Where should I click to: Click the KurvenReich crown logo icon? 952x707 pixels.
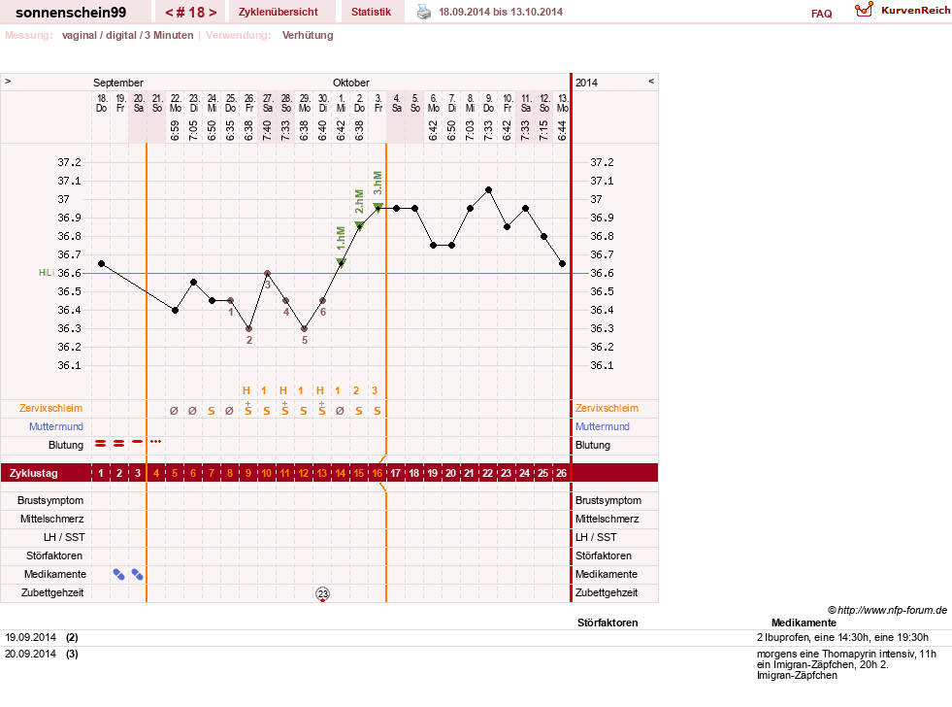point(864,11)
